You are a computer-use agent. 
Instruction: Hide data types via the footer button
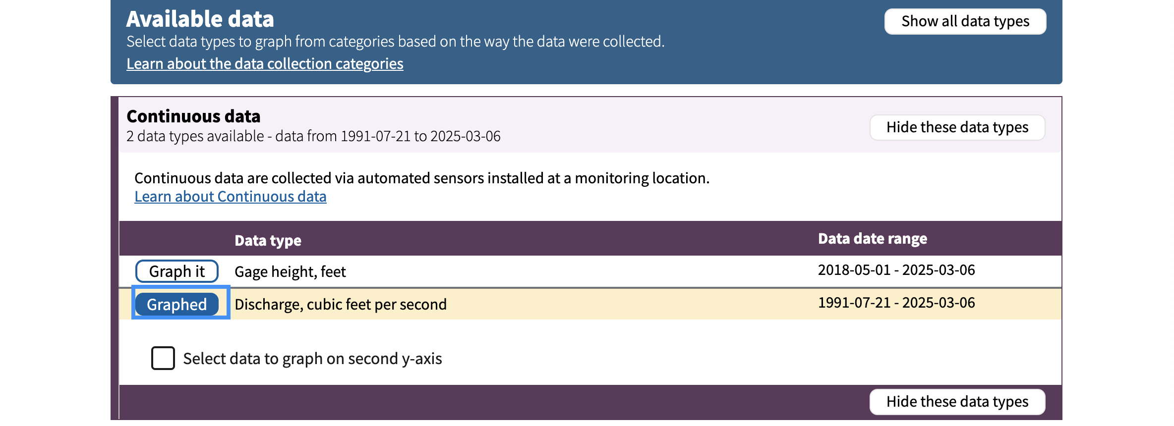[x=957, y=402]
